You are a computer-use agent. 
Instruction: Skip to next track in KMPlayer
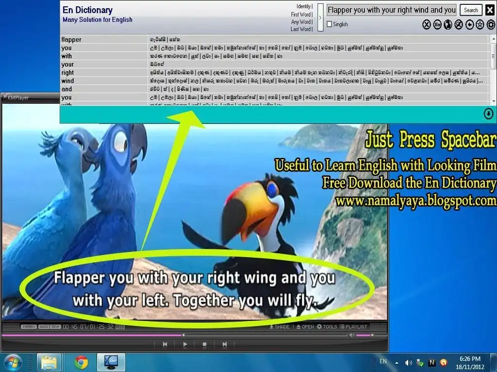(x=225, y=344)
